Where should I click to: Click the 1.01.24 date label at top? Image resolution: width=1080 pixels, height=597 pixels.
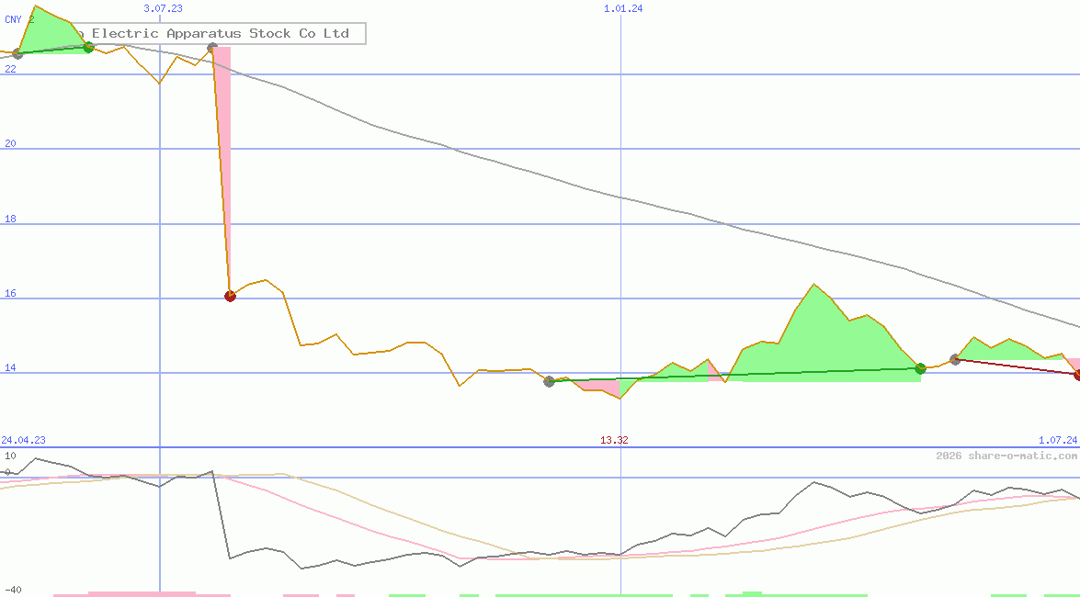pos(622,8)
